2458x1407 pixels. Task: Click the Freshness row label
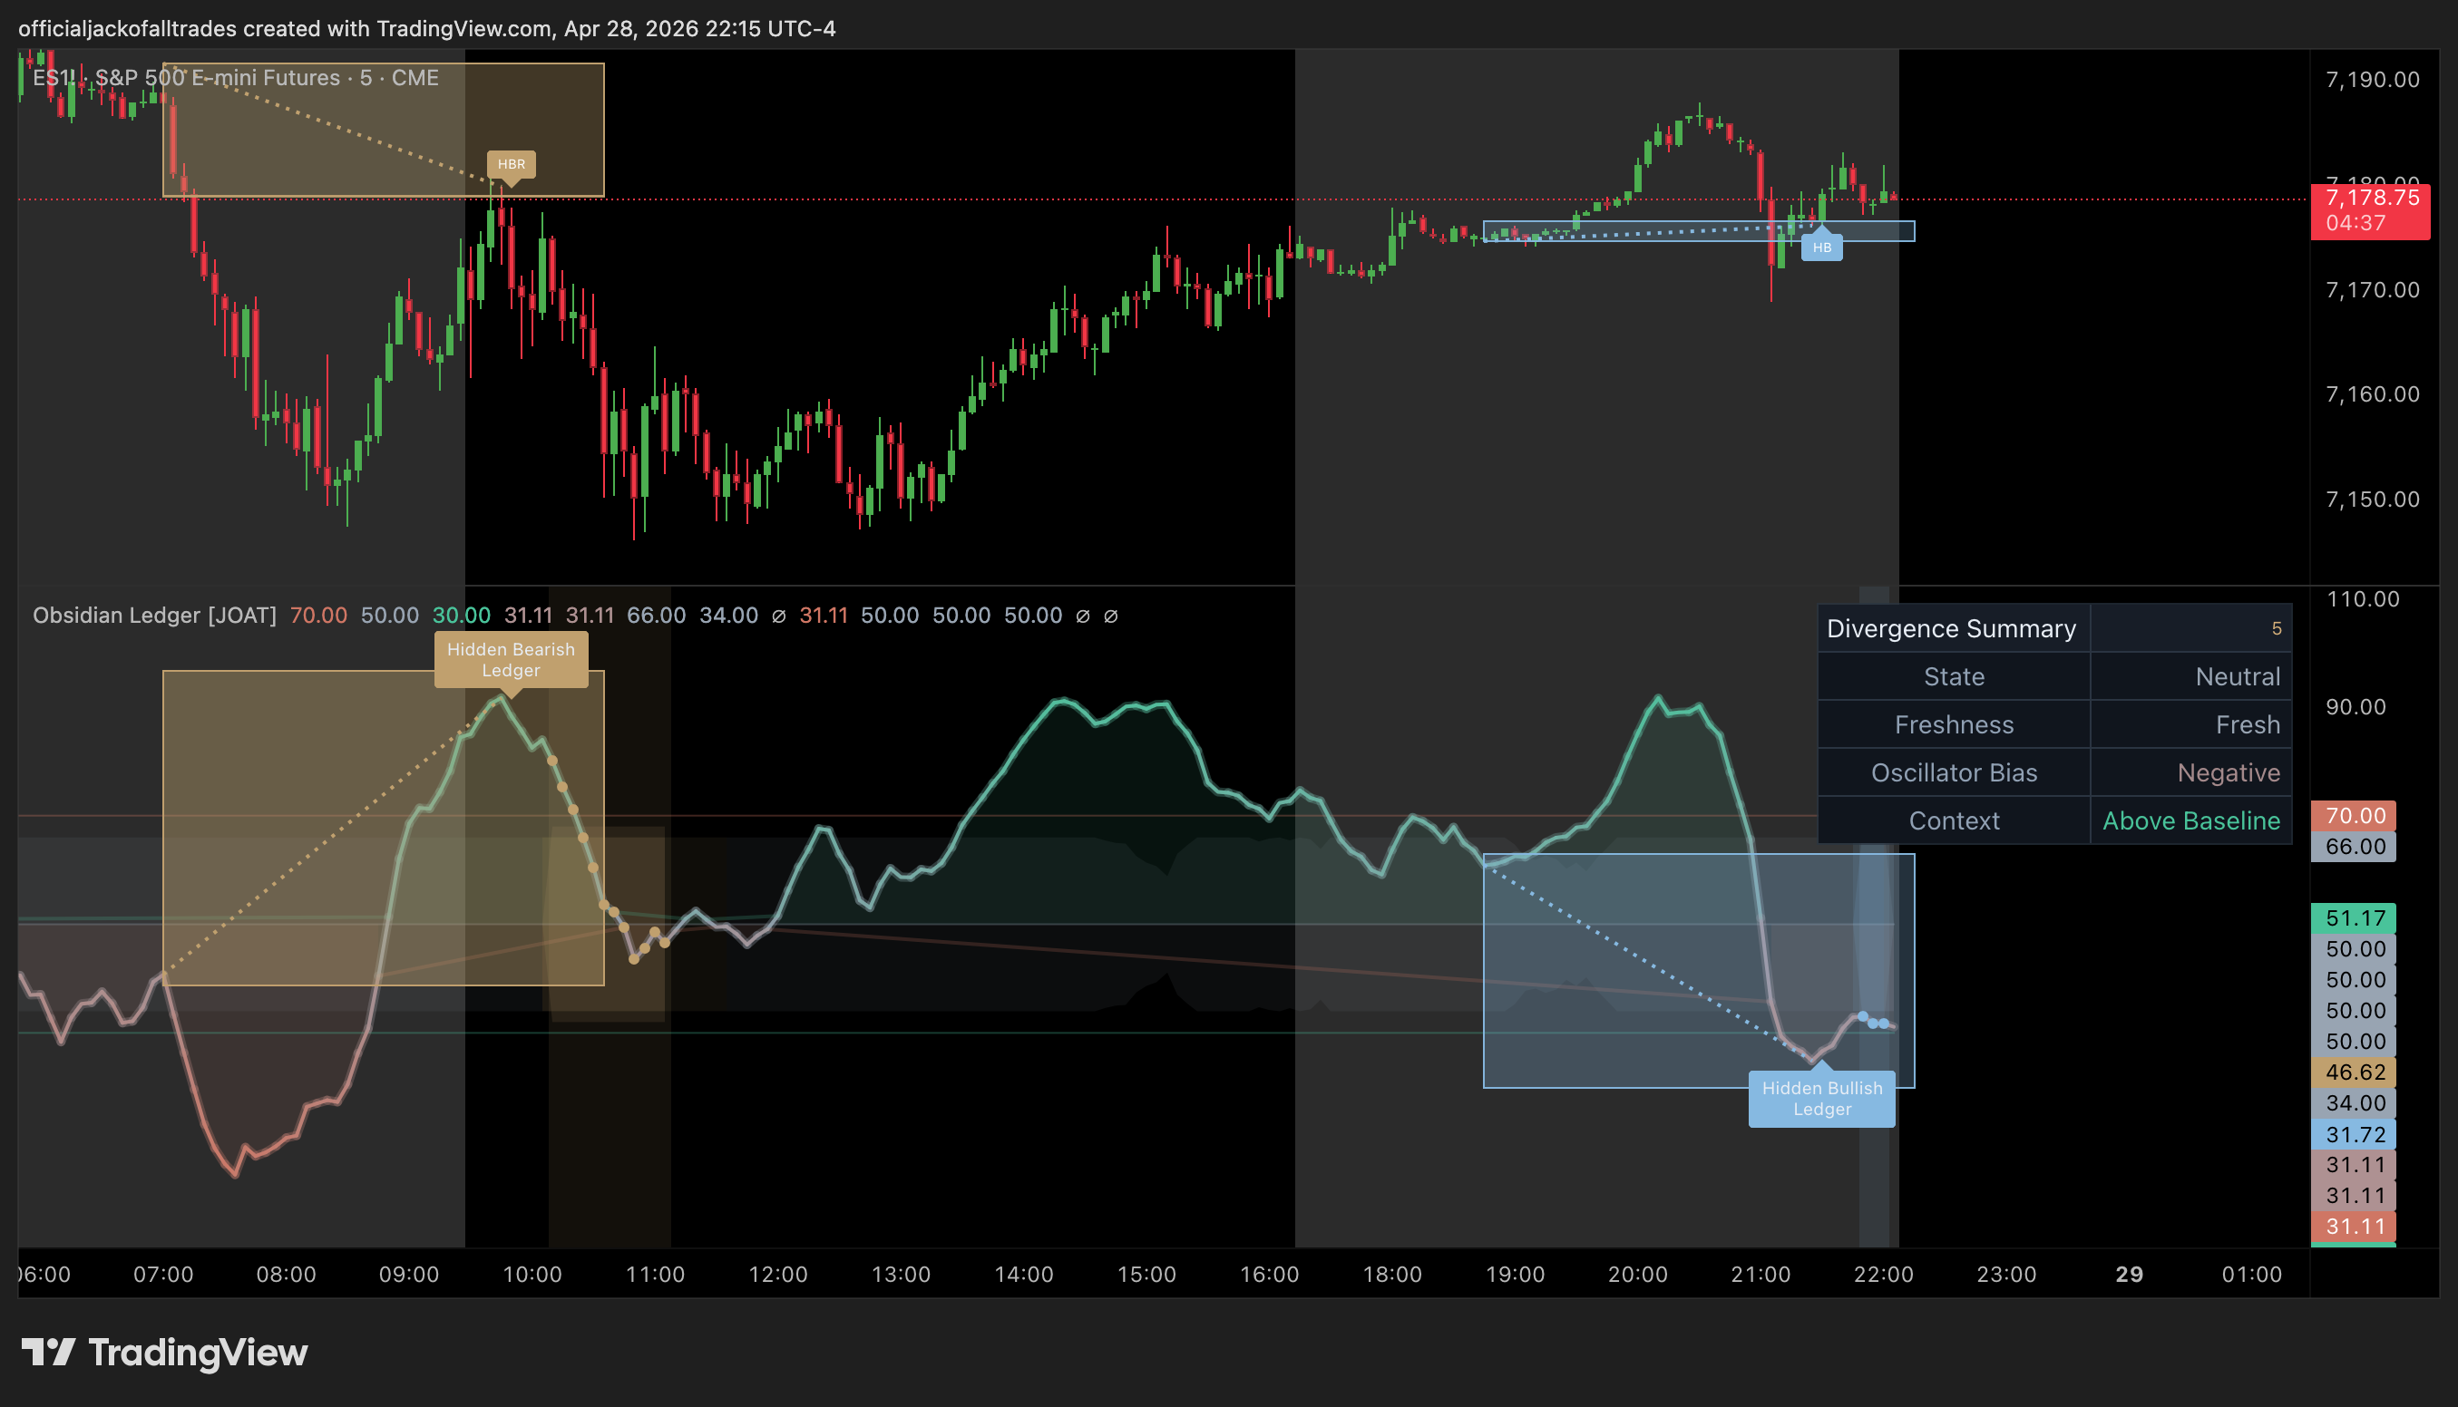(1954, 724)
